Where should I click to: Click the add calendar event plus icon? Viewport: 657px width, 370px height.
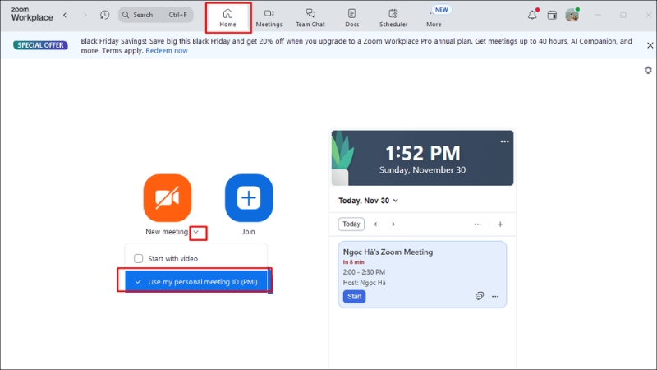click(500, 224)
